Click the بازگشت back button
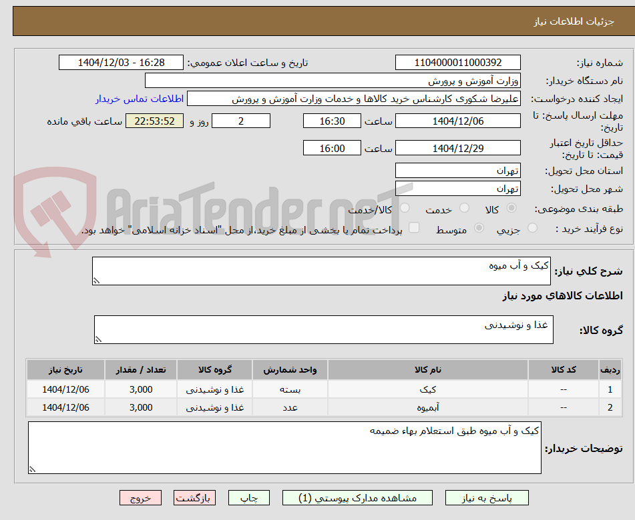The width and height of the screenshot is (635, 520). click(194, 498)
